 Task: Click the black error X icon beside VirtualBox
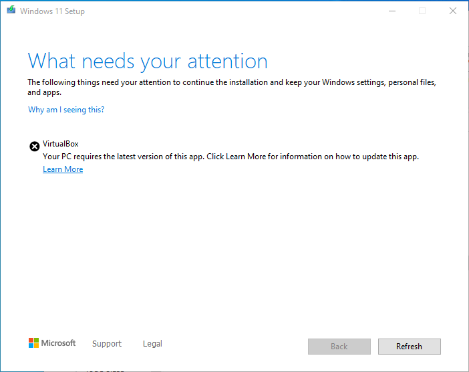pyautogui.click(x=34, y=147)
